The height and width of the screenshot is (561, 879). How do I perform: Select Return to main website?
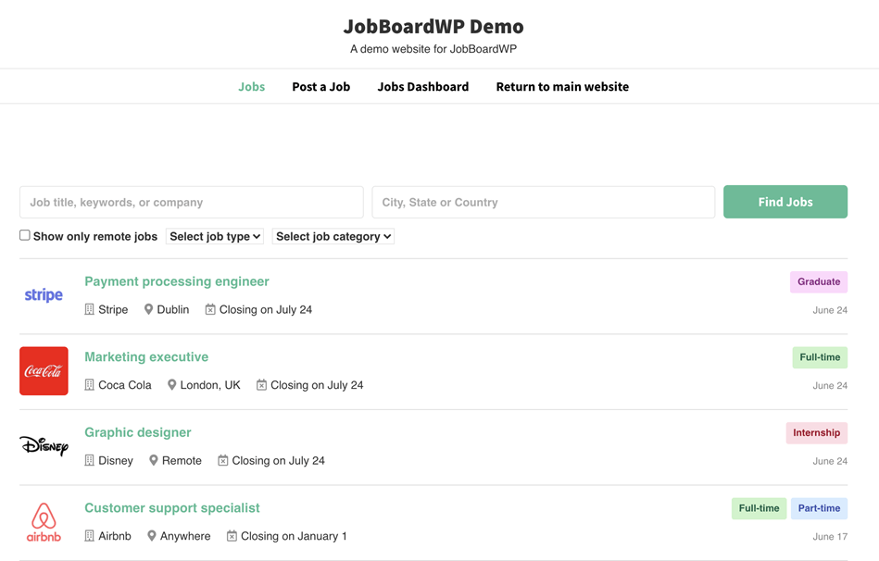tap(562, 87)
